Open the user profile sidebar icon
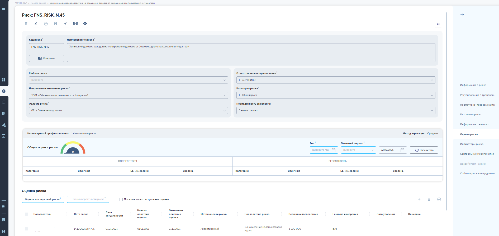The image size is (499, 236). pyautogui.click(x=3, y=232)
